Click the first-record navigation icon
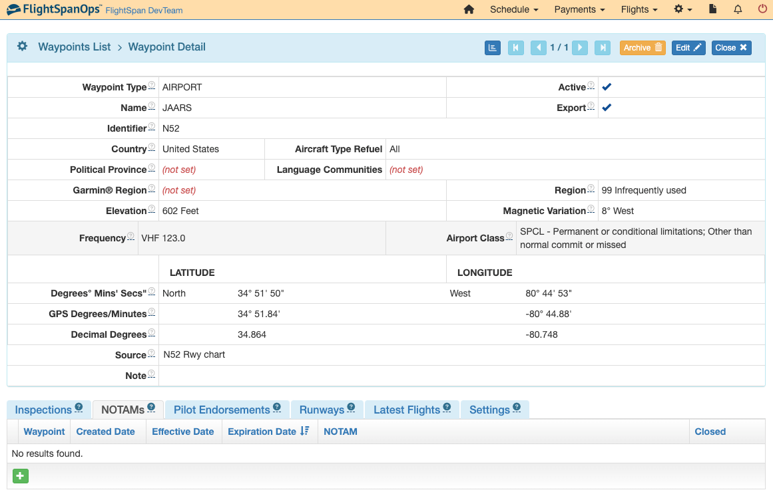 point(516,47)
